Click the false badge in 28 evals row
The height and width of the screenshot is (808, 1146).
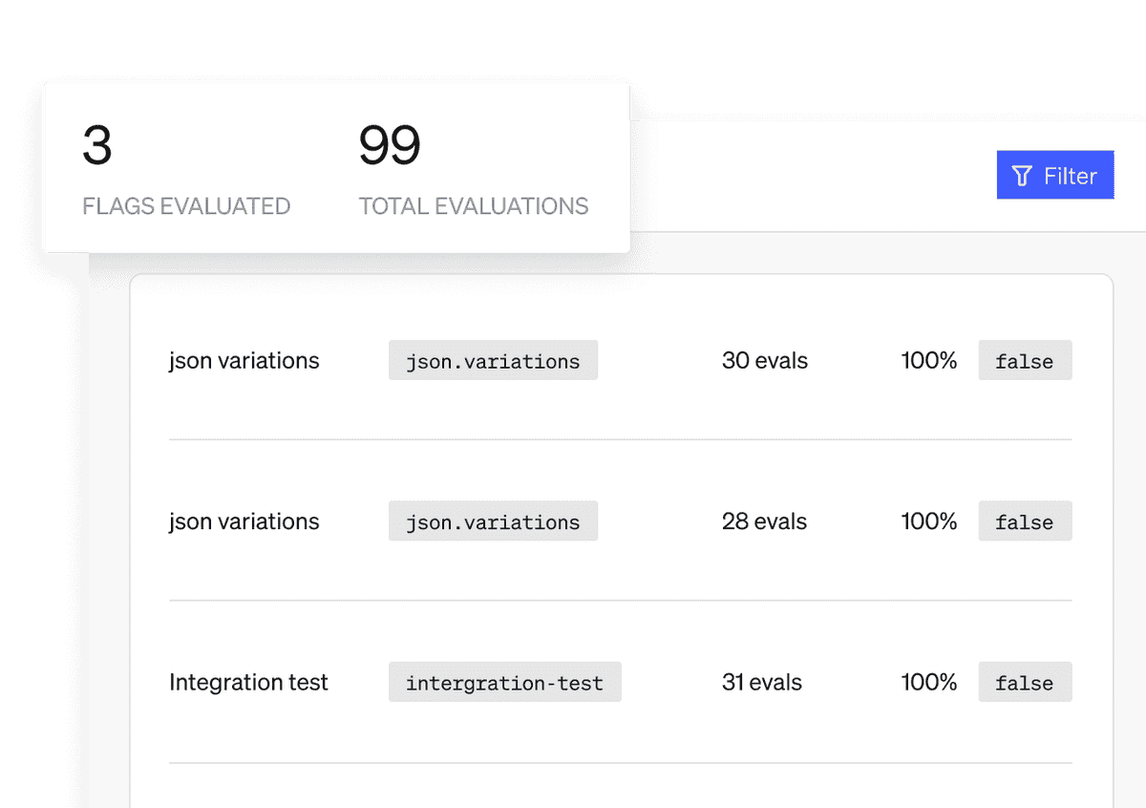pos(1025,521)
